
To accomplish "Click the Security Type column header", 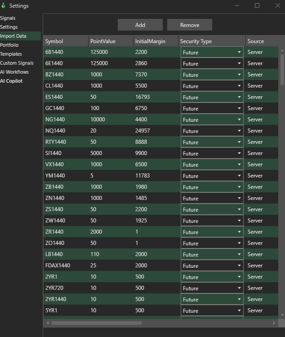I will coord(212,41).
